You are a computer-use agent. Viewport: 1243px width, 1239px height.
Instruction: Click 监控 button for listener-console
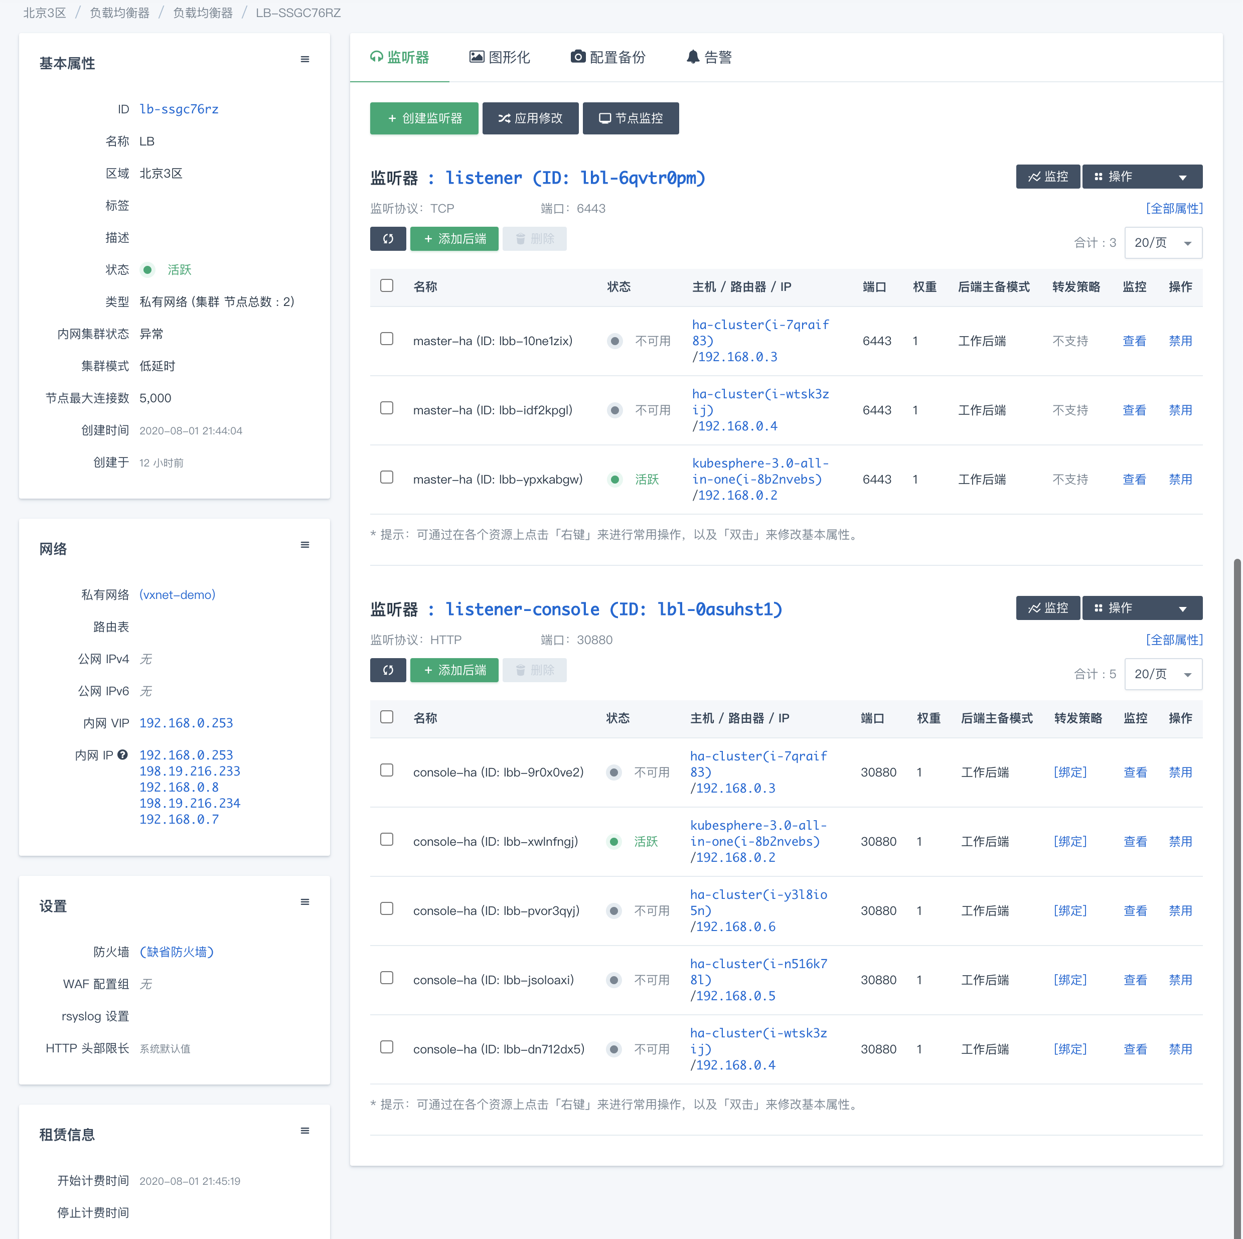1047,608
